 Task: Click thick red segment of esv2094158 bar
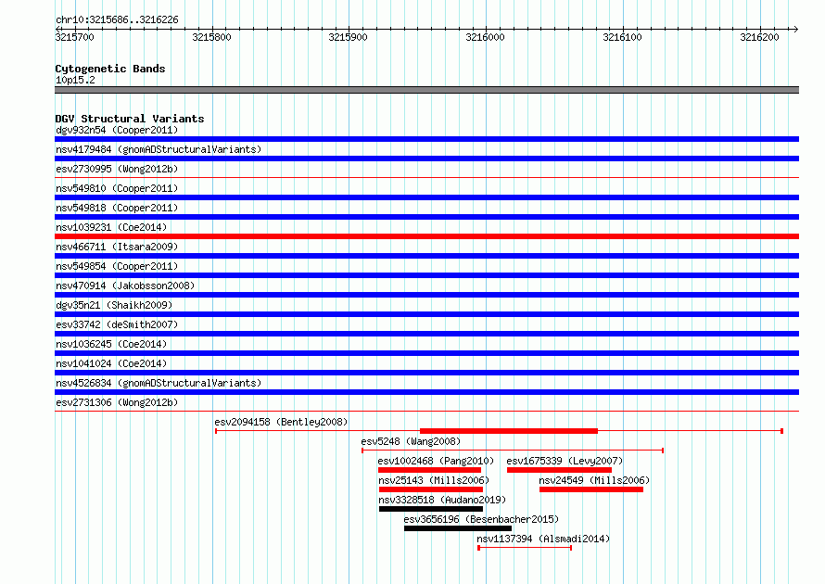point(509,431)
